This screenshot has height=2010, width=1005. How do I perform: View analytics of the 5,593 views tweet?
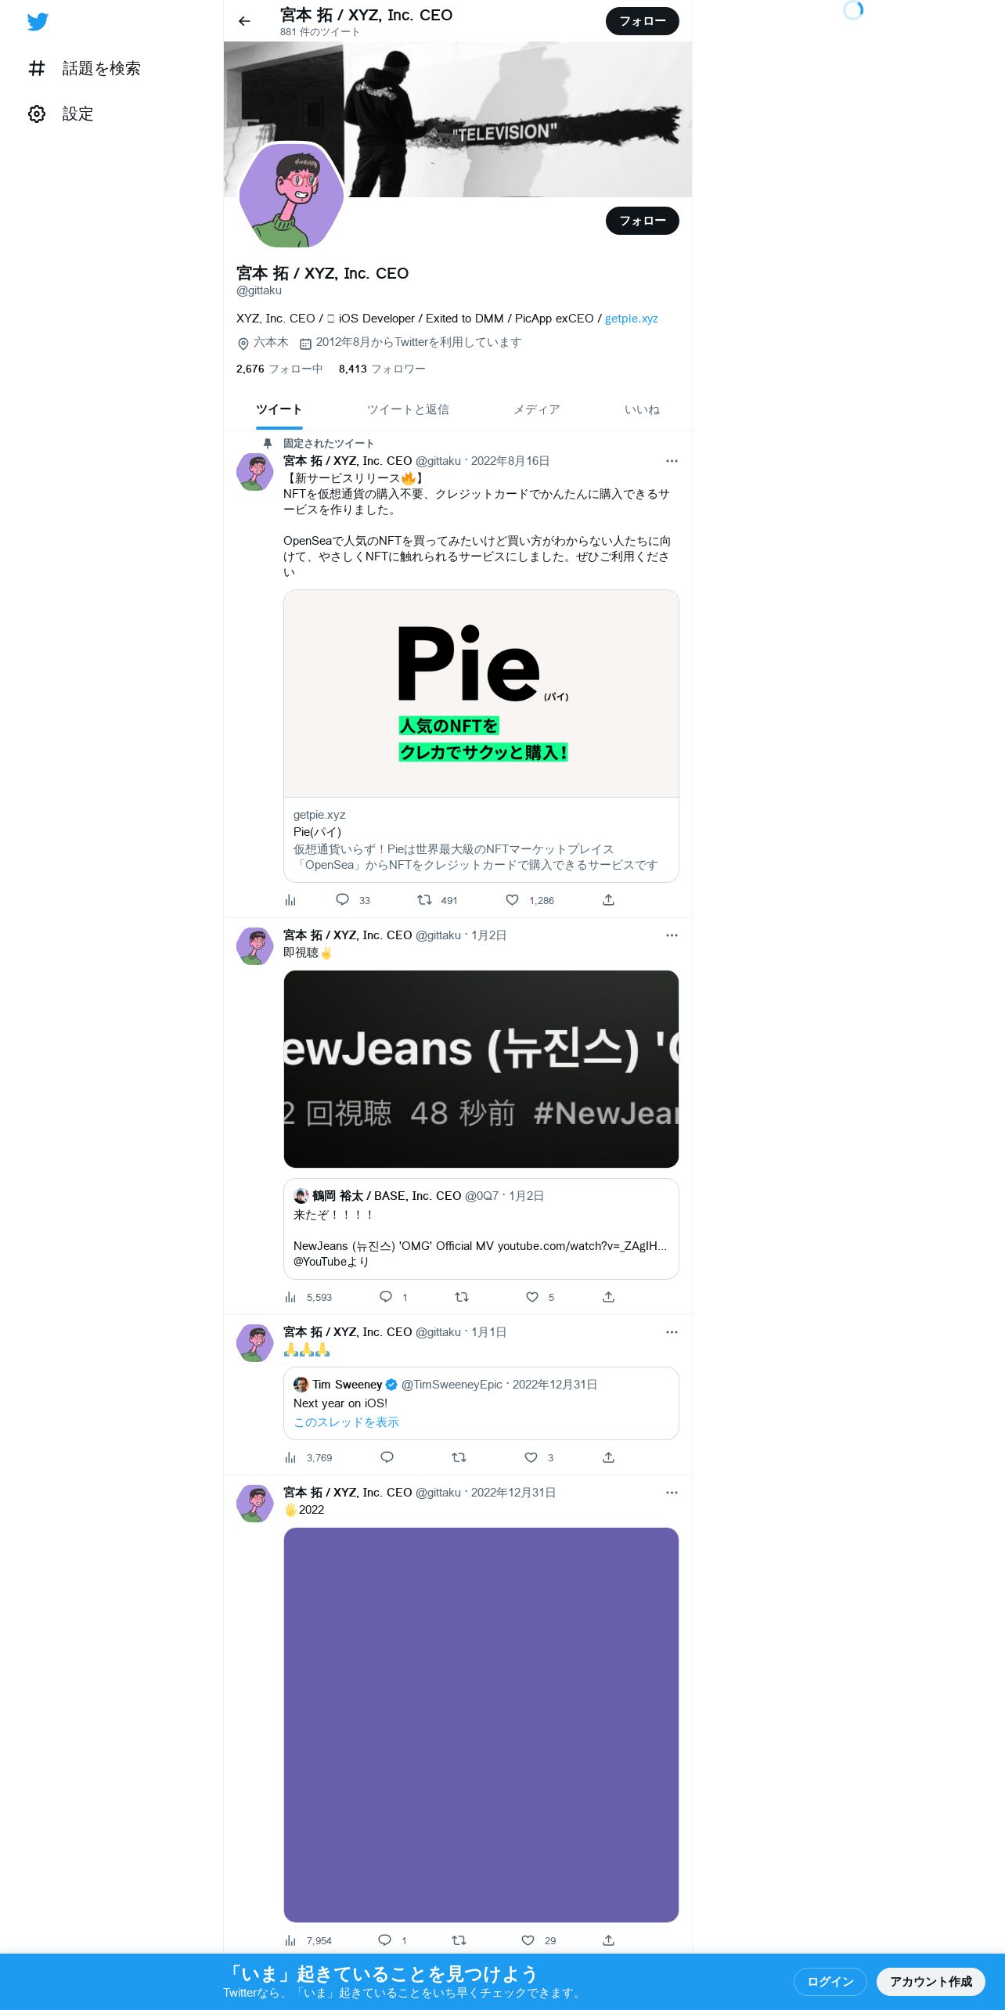pyautogui.click(x=290, y=1297)
